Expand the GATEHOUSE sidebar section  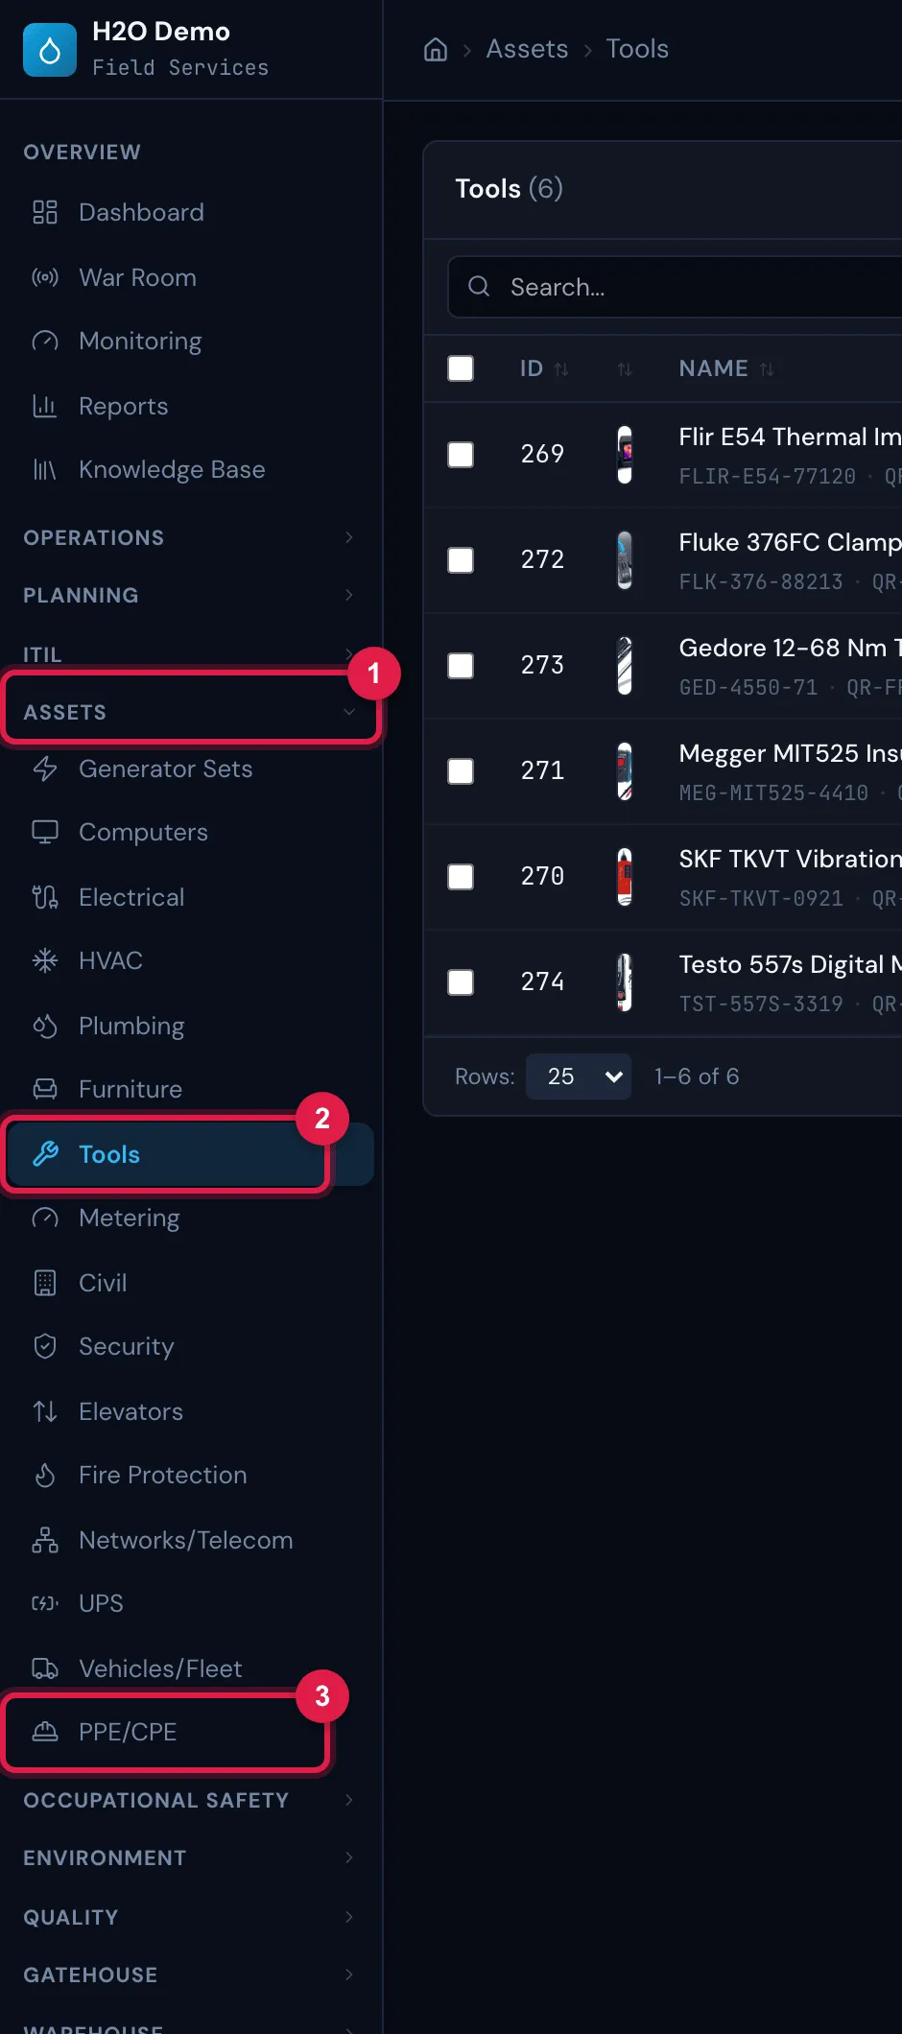188,1975
